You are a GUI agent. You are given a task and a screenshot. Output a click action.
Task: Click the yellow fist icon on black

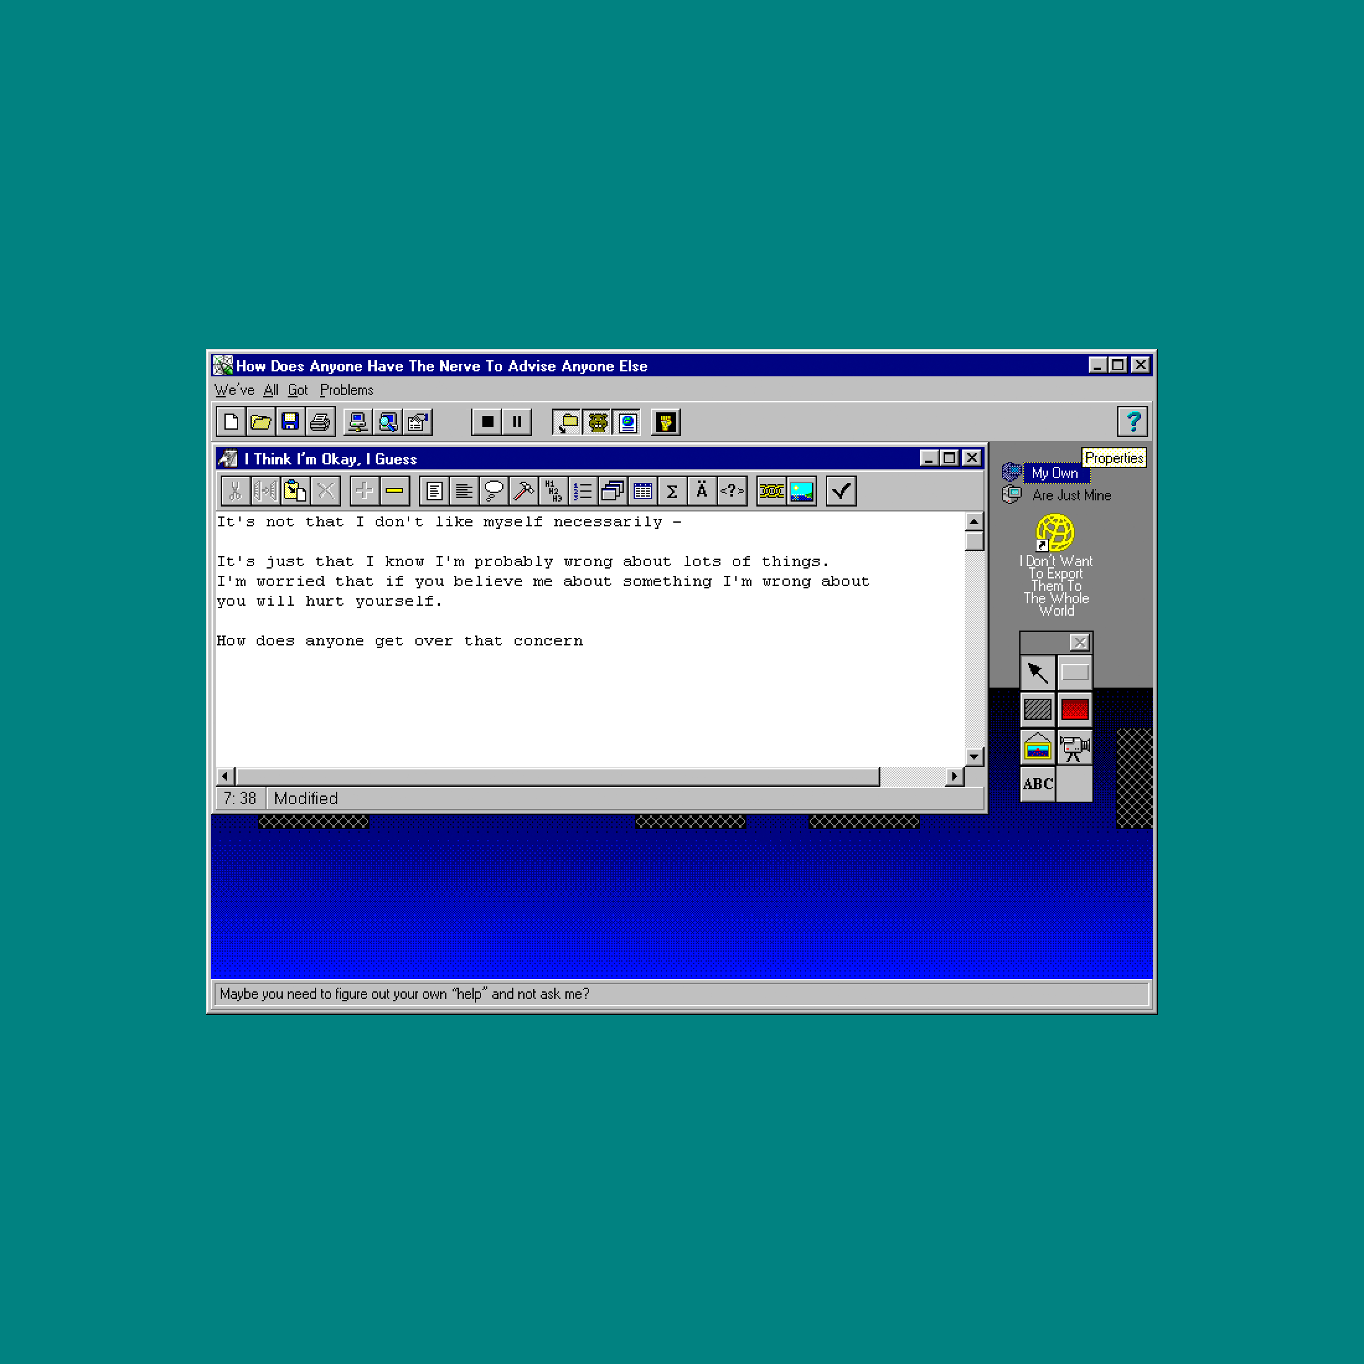pyautogui.click(x=666, y=422)
